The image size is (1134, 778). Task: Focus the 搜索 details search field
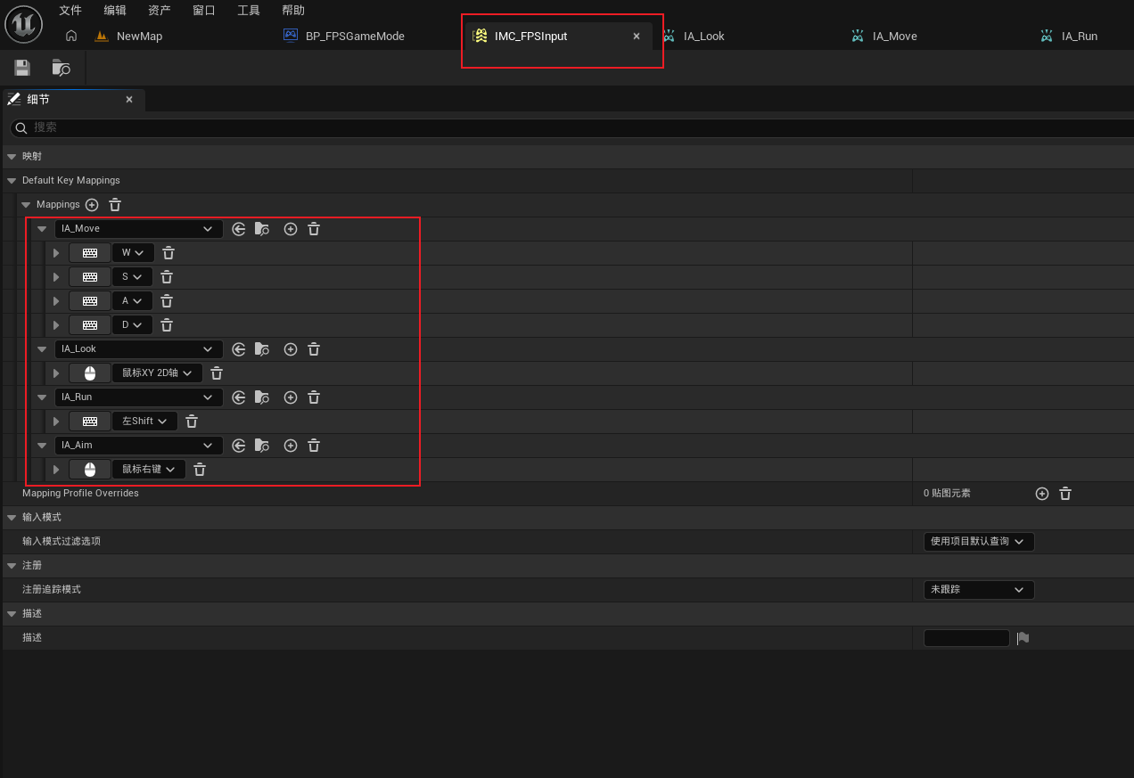click(571, 128)
